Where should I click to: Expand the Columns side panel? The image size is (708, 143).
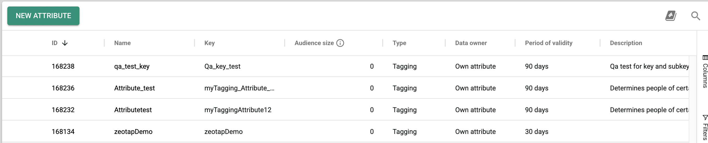click(705, 72)
